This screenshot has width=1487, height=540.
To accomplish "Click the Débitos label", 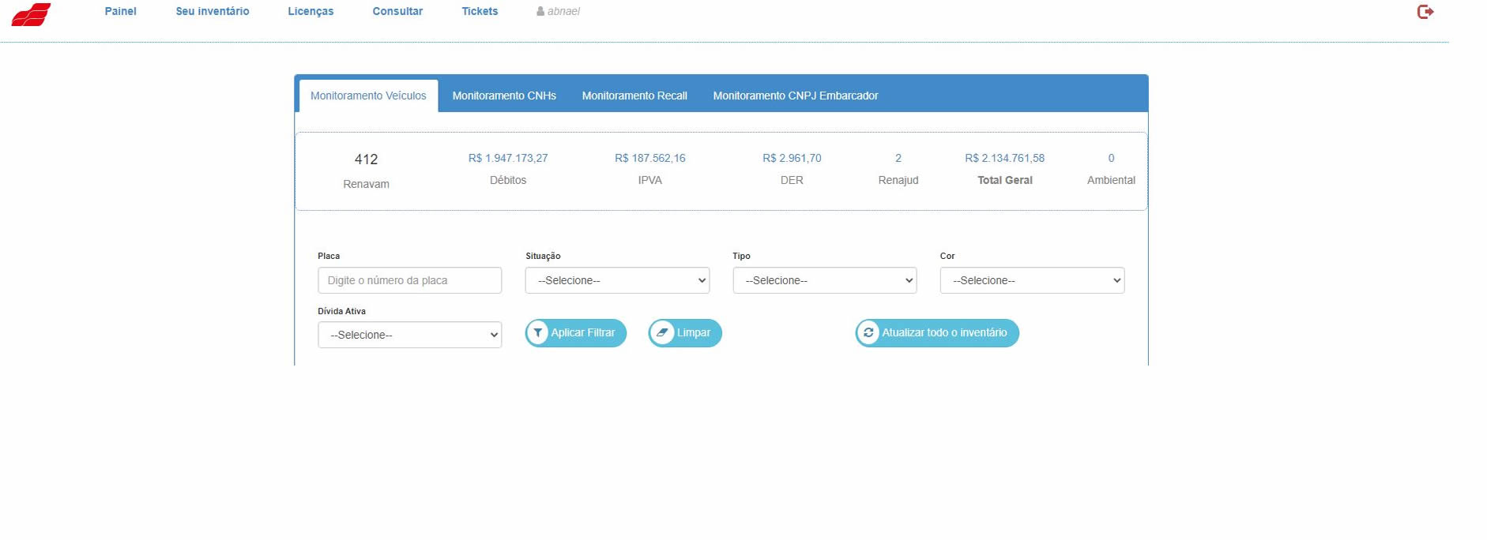I will click(x=508, y=180).
